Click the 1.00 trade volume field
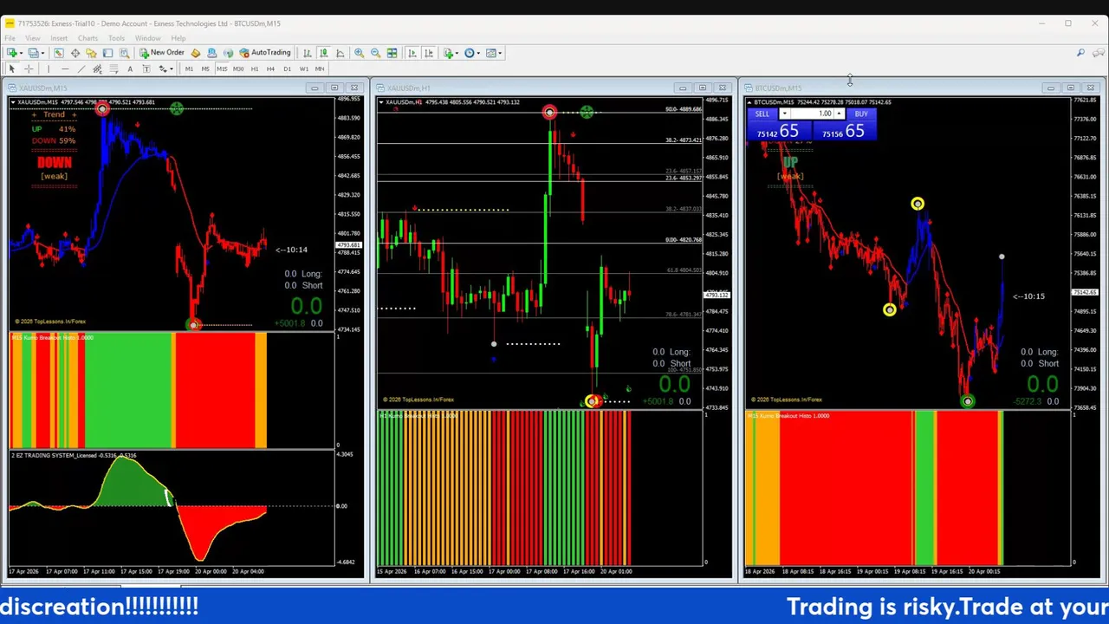The height and width of the screenshot is (624, 1109). click(x=812, y=114)
